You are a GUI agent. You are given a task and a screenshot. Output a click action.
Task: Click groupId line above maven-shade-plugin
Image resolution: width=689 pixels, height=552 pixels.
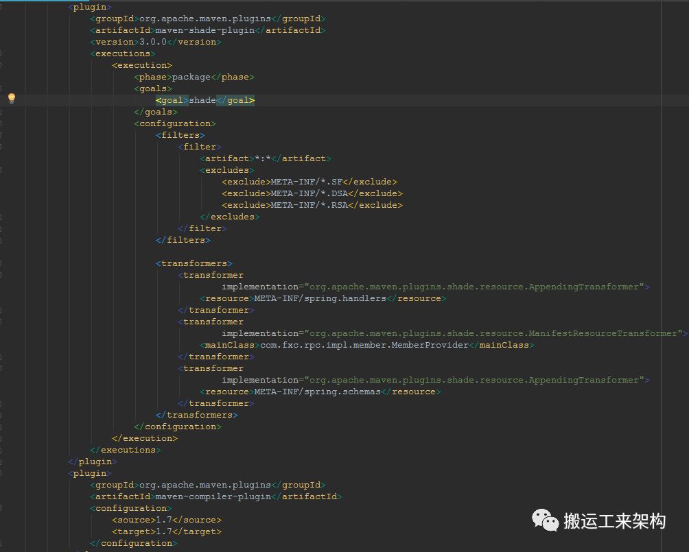(207, 19)
